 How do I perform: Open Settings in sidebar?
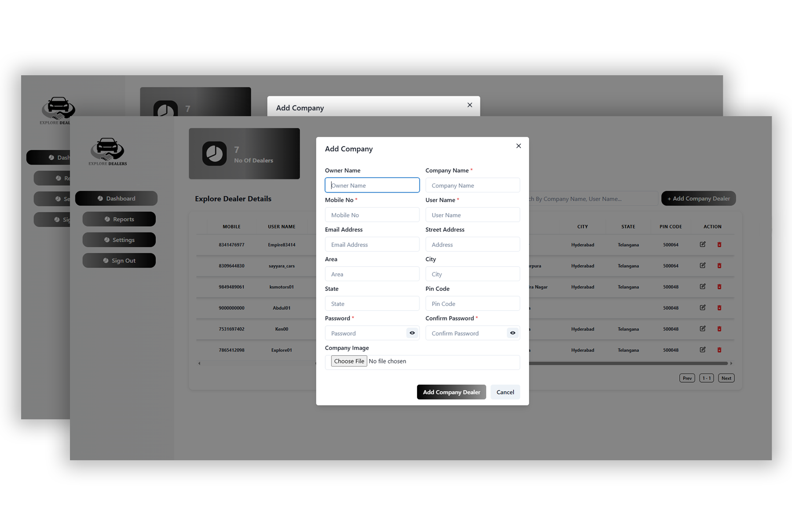[x=119, y=240]
